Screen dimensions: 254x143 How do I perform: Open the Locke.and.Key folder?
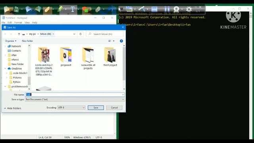[x=44, y=61]
